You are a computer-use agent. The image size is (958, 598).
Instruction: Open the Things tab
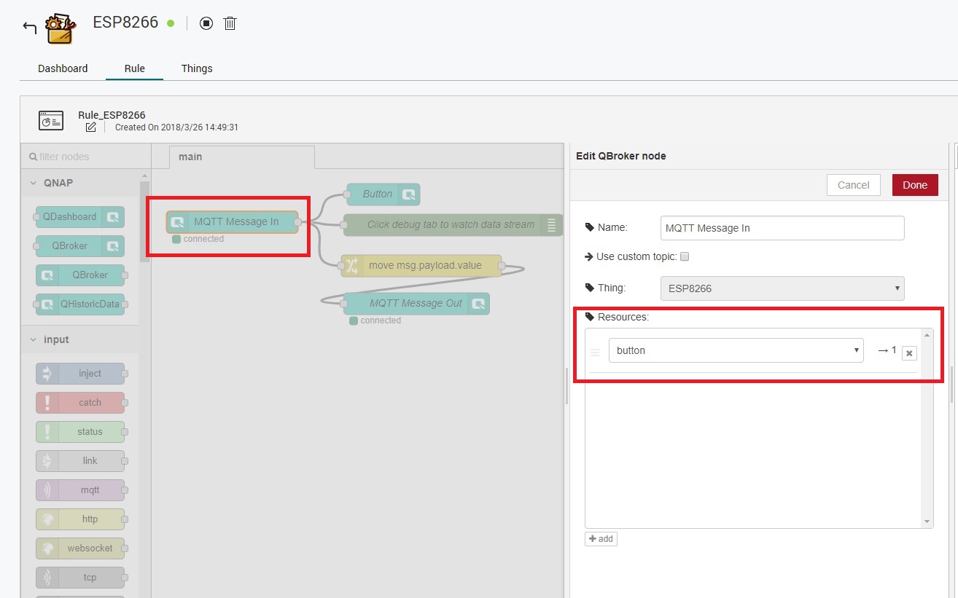coord(197,68)
